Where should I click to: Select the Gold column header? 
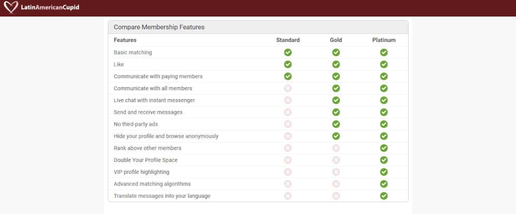pos(336,40)
